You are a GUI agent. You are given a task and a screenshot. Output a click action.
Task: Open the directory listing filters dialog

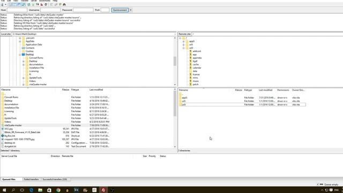click(x=51, y=4)
